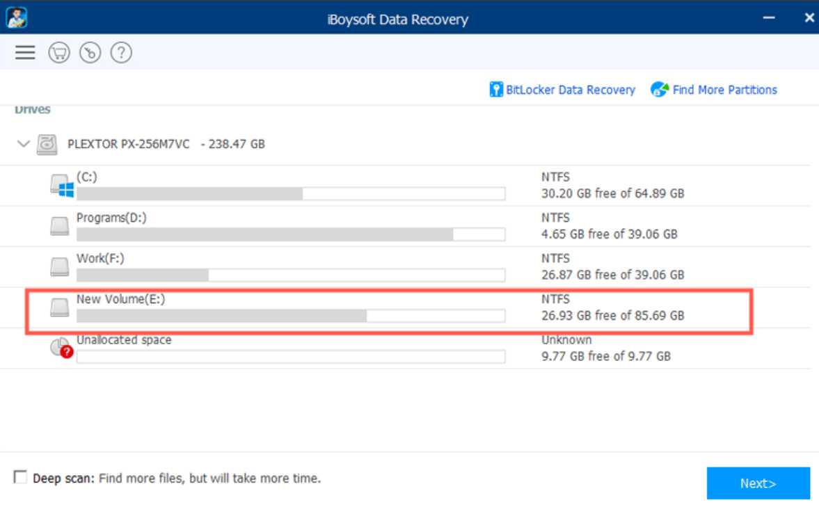This screenshot has width=819, height=514.
Task: Click the '- 238.47 GB' disk size text
Action: pos(233,144)
